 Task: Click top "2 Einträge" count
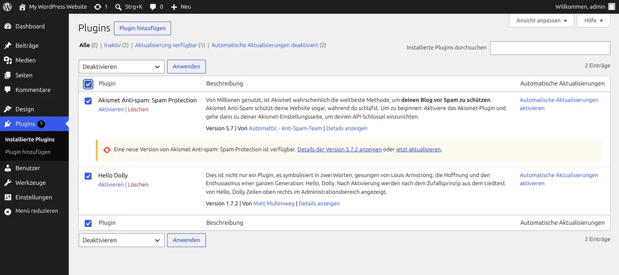[x=597, y=66]
